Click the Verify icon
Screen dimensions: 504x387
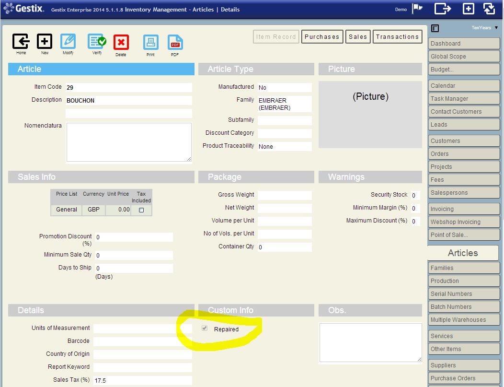point(97,42)
